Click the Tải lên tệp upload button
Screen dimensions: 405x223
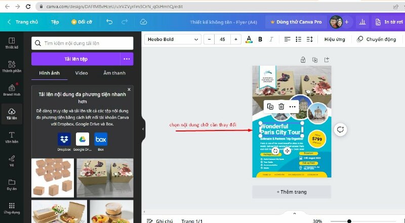pos(76,59)
